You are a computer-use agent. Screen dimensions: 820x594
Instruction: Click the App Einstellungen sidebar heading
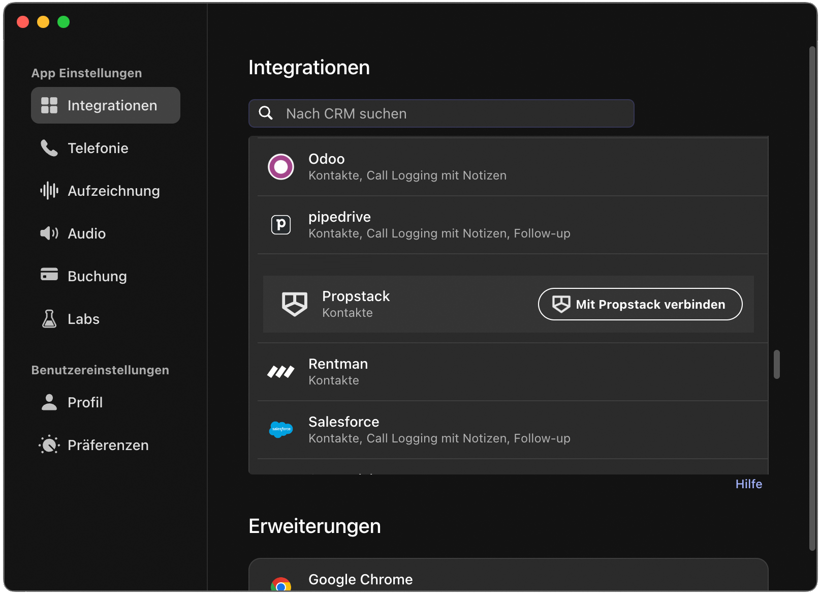tap(87, 73)
